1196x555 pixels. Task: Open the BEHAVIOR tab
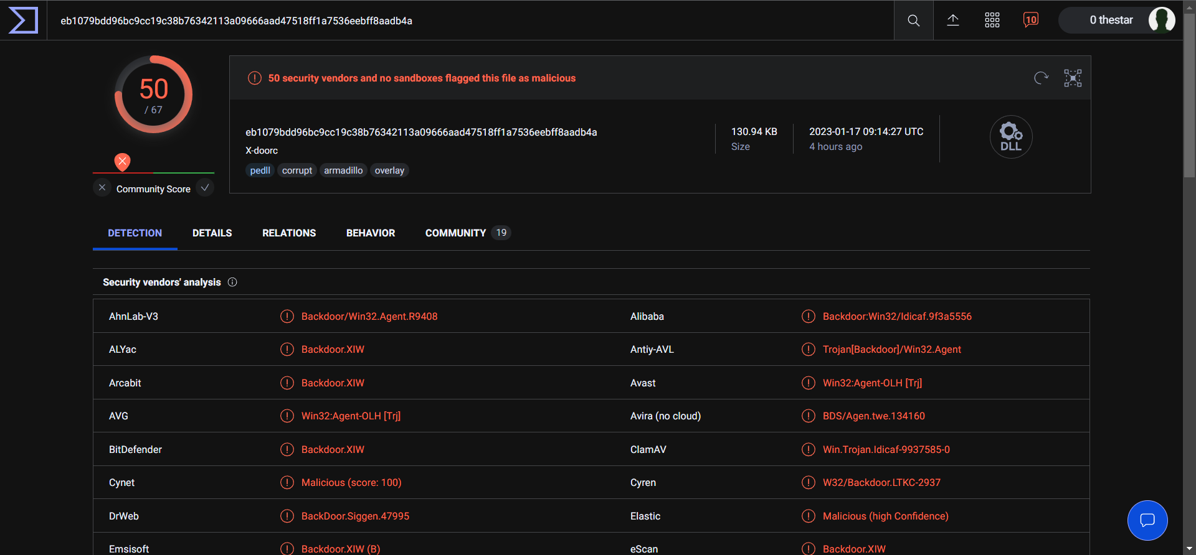coord(371,233)
